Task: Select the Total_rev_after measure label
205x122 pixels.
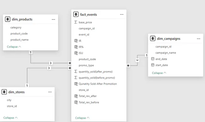Action: point(88,96)
